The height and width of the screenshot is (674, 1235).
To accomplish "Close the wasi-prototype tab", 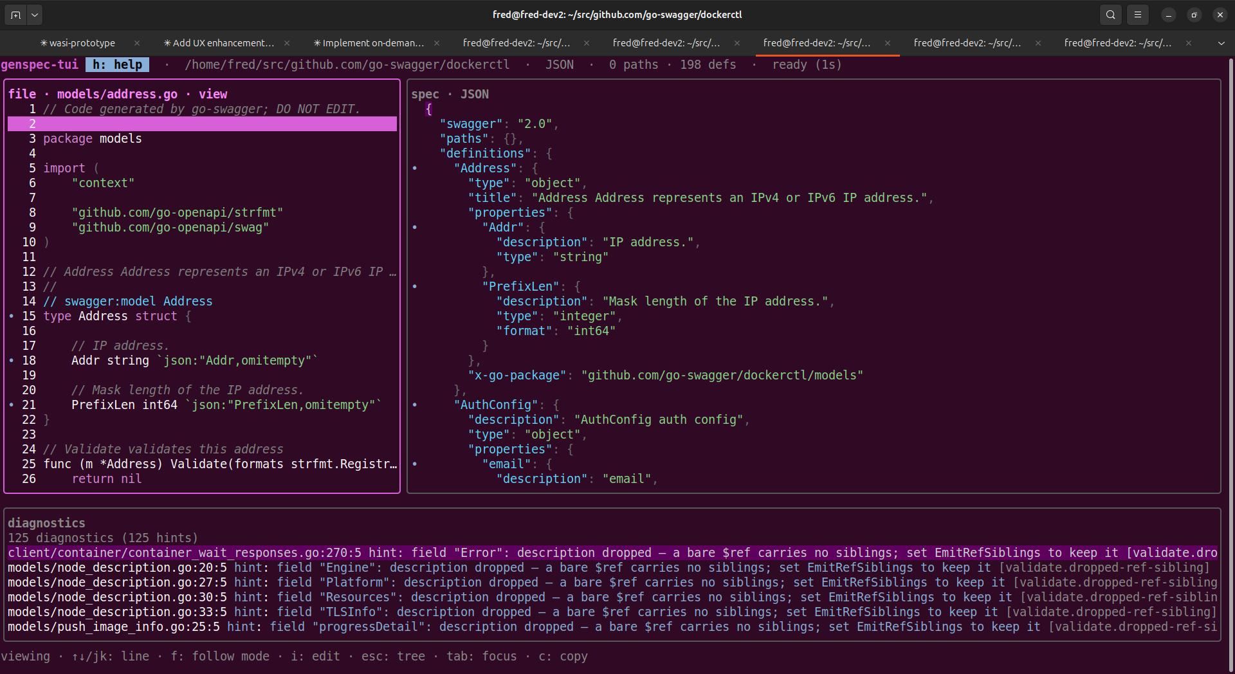I will click(x=137, y=43).
